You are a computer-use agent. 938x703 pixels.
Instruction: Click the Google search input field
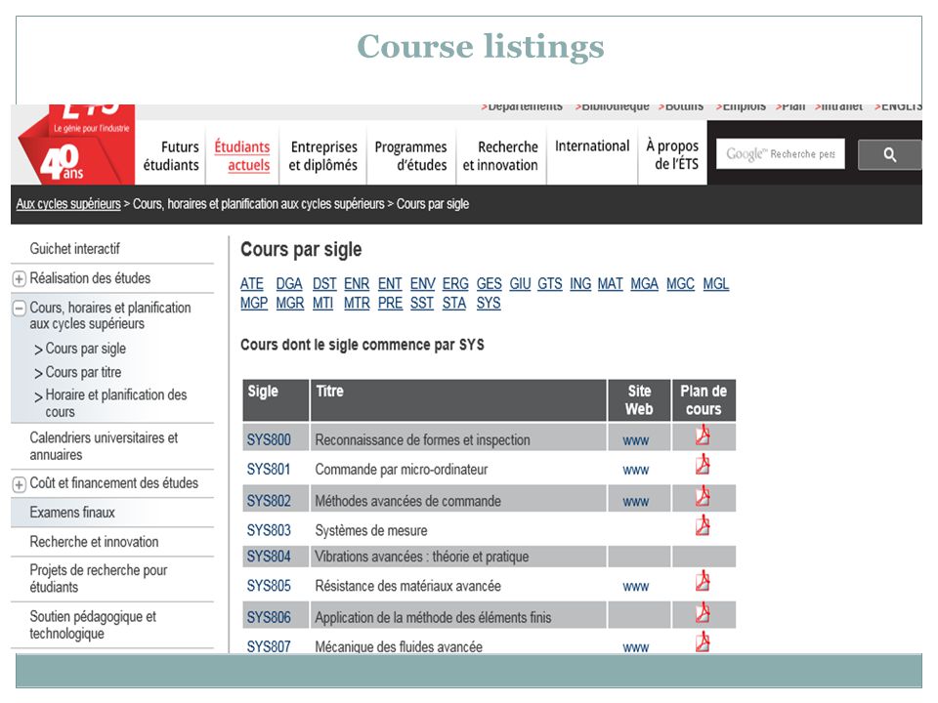[781, 154]
